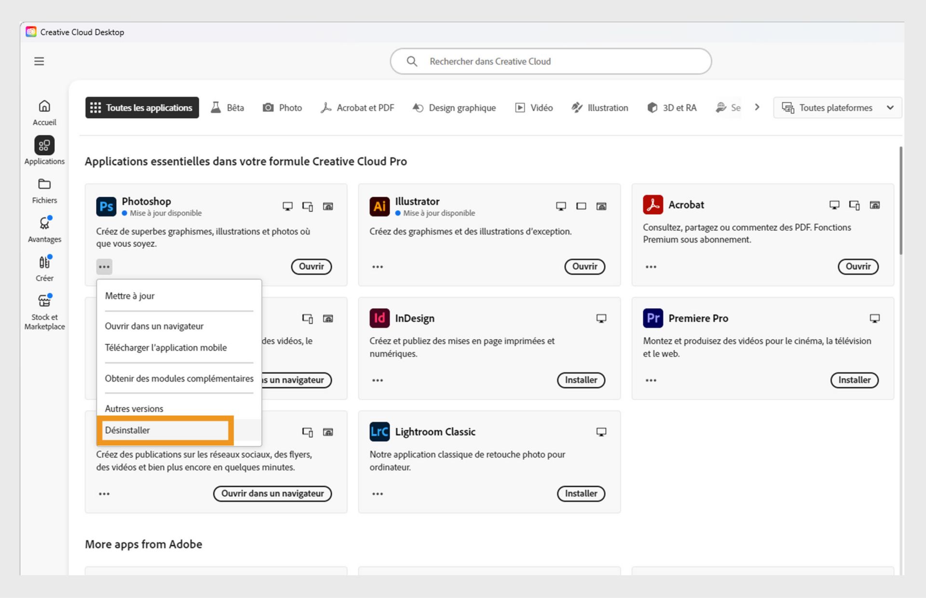Screen dimensions: 926x598
Task: Open the Toutes plateformes dropdown
Action: coord(837,108)
